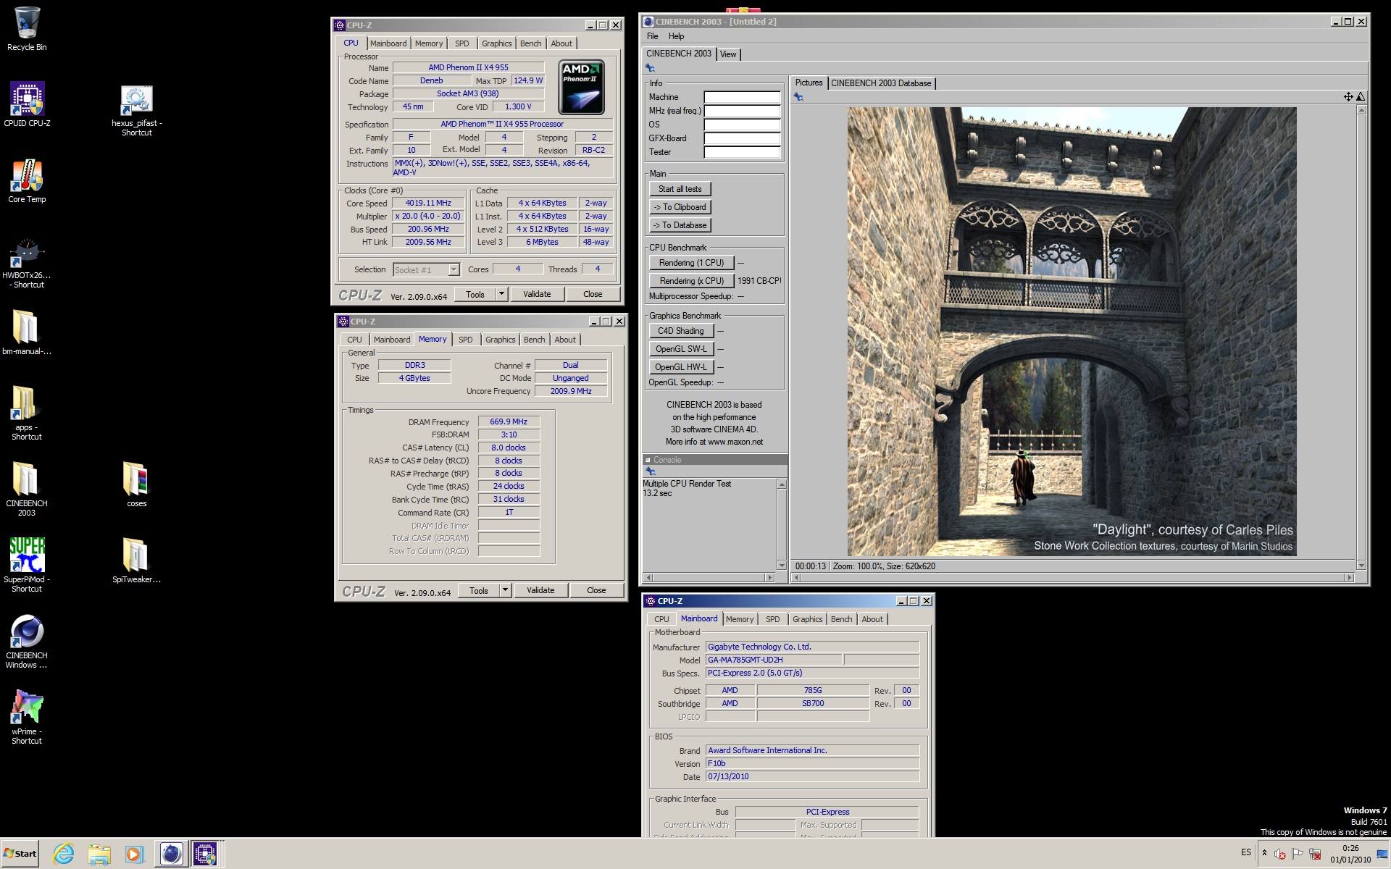Switch to Mainboard tab in top CPU-Z window
The height and width of the screenshot is (869, 1391).
[x=388, y=43]
